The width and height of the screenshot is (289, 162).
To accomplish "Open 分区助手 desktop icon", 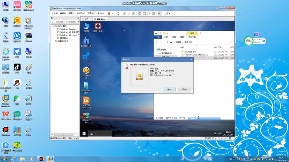I will tap(86, 118).
